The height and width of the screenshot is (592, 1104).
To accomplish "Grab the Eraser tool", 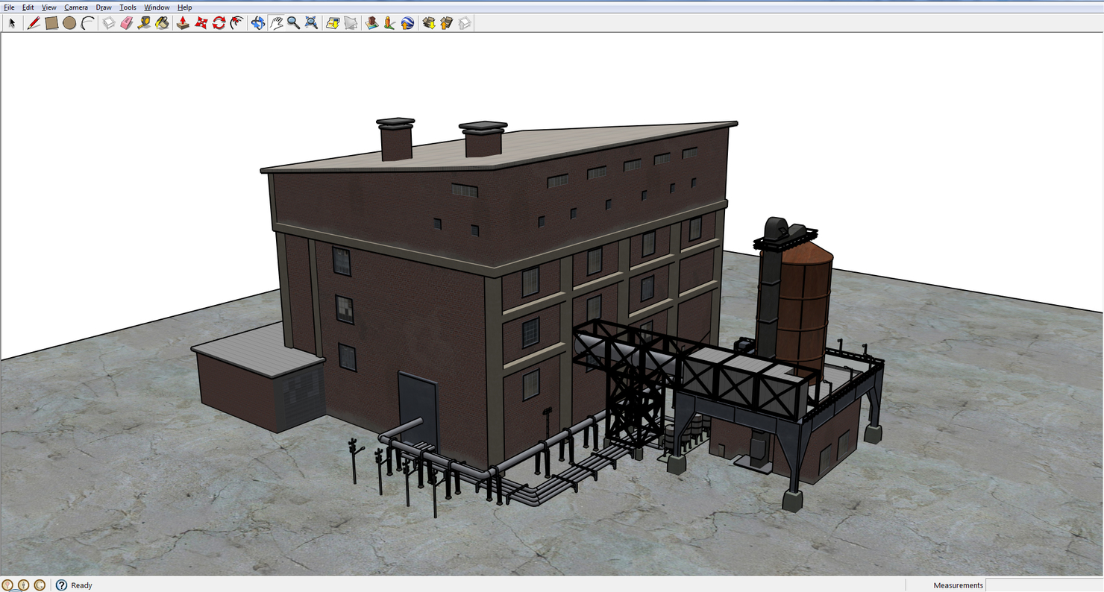I will pyautogui.click(x=128, y=23).
